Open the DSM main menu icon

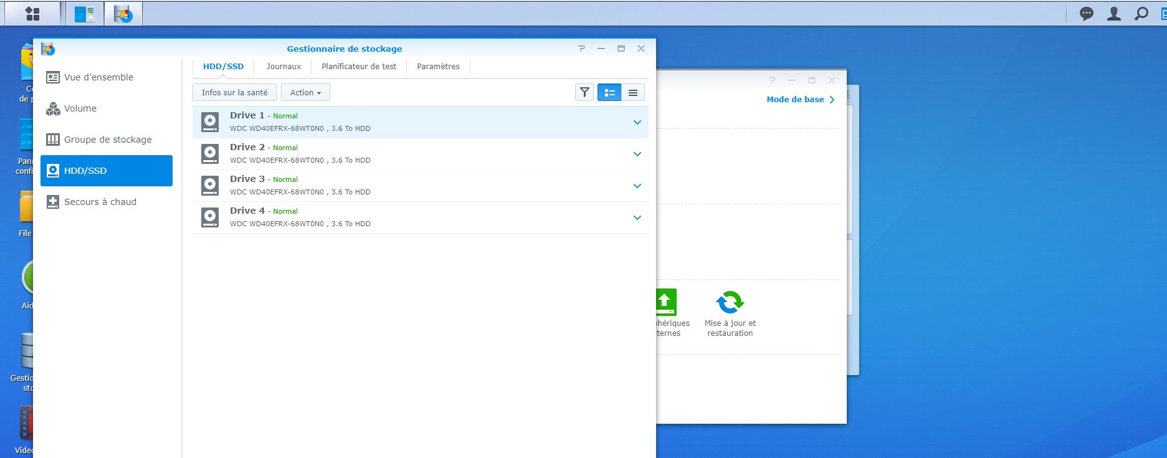click(32, 14)
